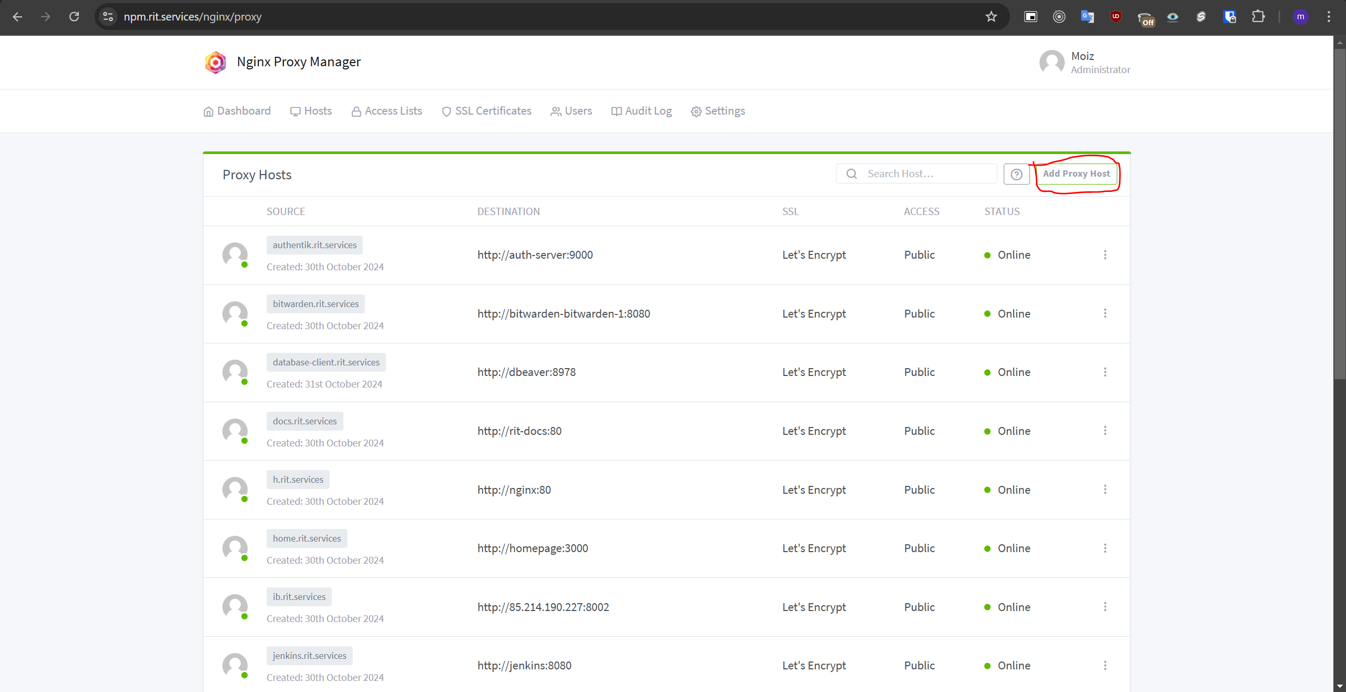Click the Nginx Proxy Manager logo icon

[x=216, y=62]
